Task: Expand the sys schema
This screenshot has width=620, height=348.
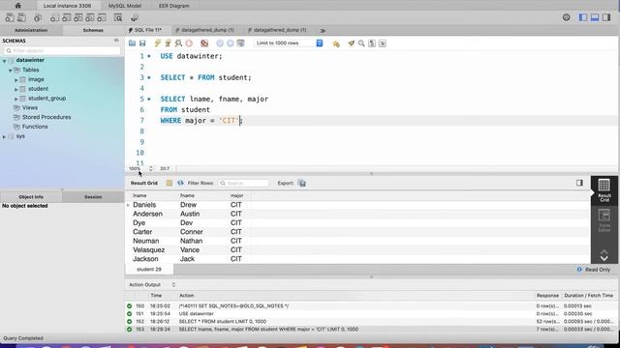Action: (4, 136)
